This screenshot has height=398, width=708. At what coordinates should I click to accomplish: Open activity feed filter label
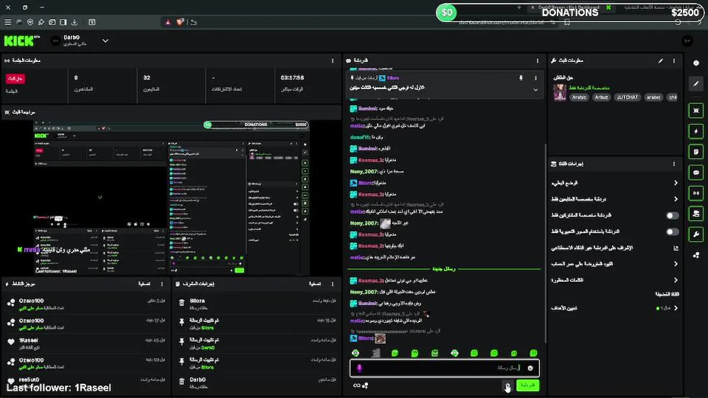click(x=144, y=284)
